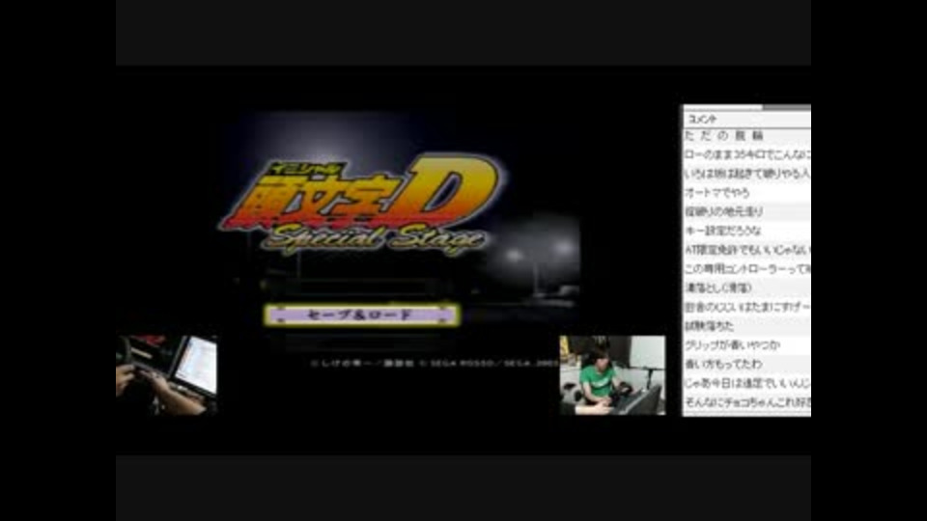The height and width of the screenshot is (521, 927).
Task: Click the コメント column header
Action: (x=746, y=120)
